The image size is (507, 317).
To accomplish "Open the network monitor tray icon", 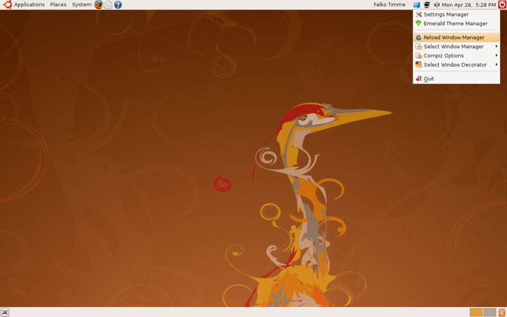I will [x=427, y=4].
